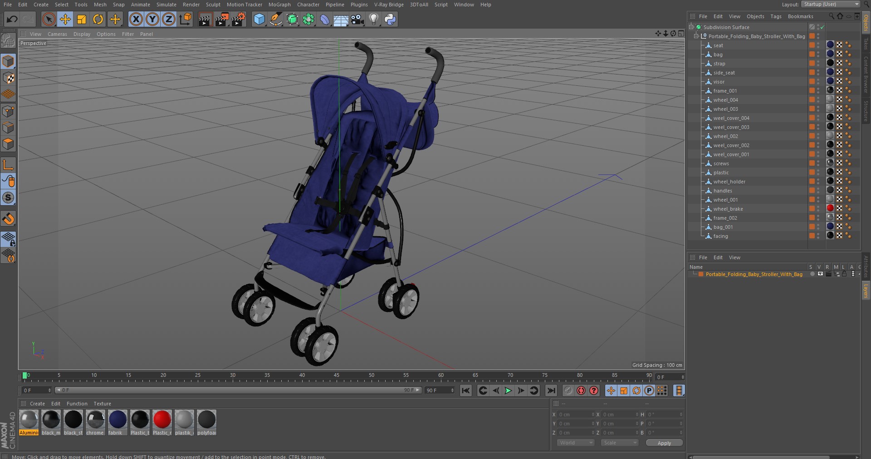Viewport: 871px width, 459px height.
Task: Add a floor environment object
Action: coord(341,19)
